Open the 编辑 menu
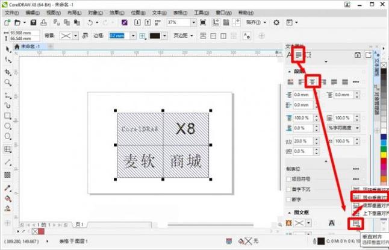Image resolution: width=389 pixels, height=250 pixels. coord(33,13)
